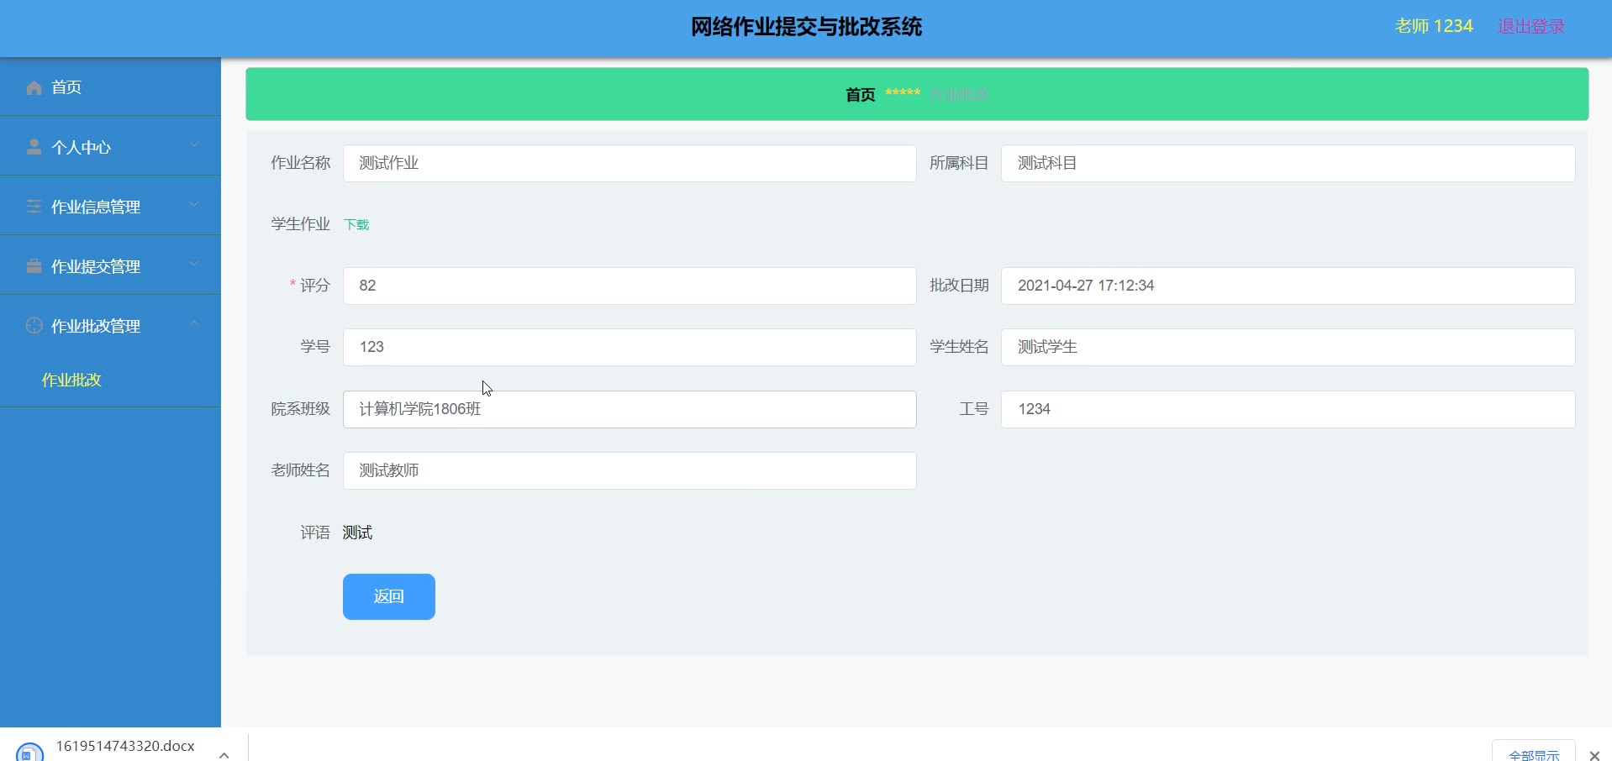
Task: Collapse the 作业批改管理 menu arrow
Action: pyautogui.click(x=194, y=323)
